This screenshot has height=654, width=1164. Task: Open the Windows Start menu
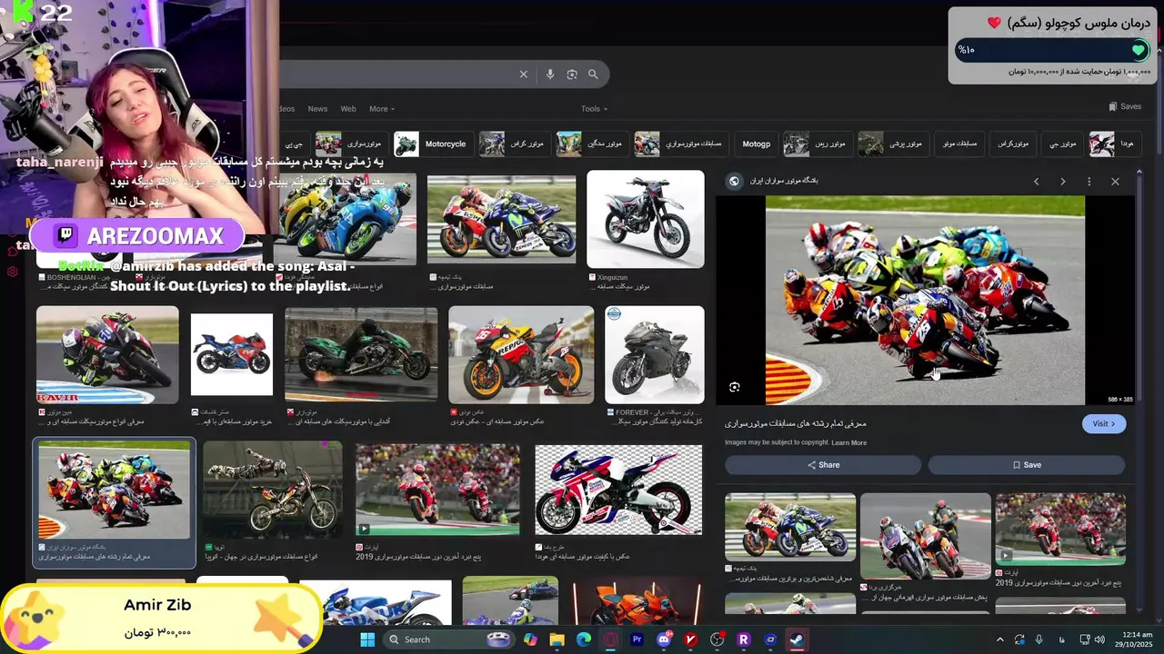[x=367, y=639]
